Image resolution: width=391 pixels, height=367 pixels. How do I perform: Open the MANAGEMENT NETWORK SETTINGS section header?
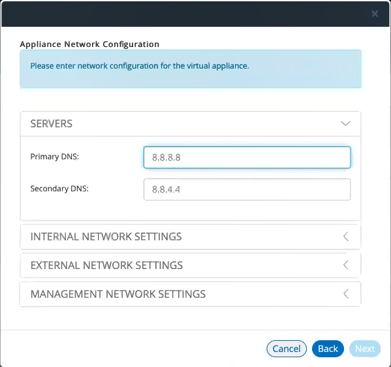191,294
